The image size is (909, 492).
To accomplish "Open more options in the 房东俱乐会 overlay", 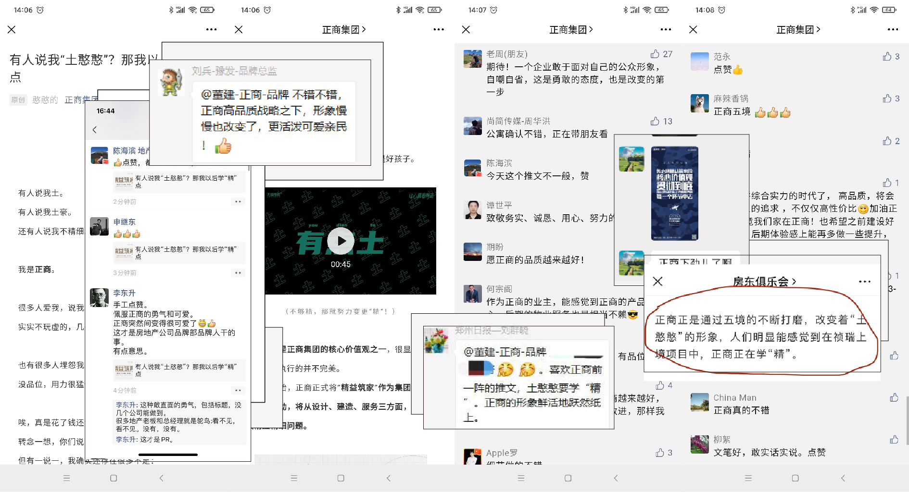I will [865, 281].
